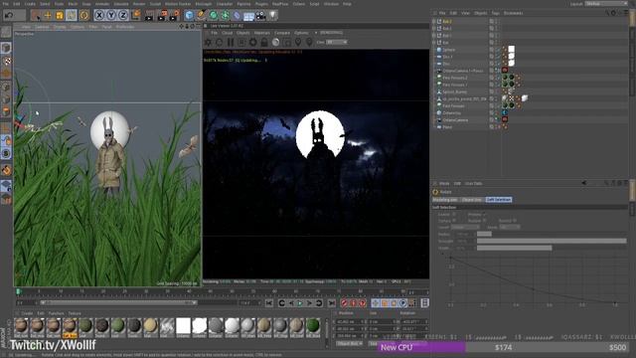Enable Texture mode in left sidebar
The width and height of the screenshot is (636, 358).
(6, 61)
